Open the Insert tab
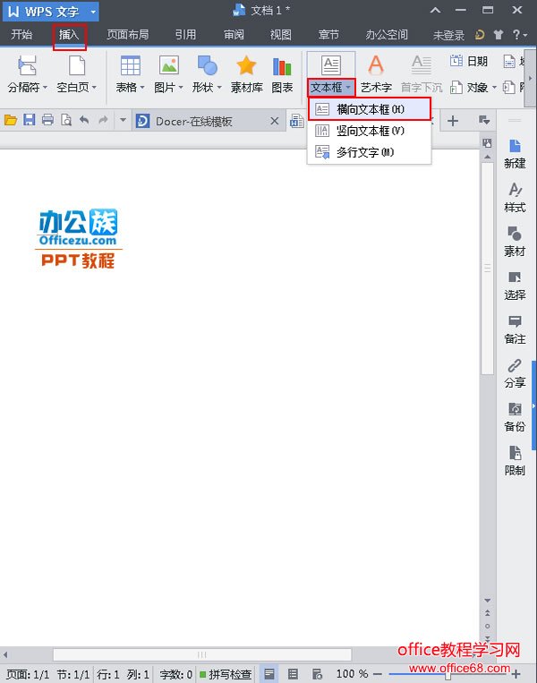Image resolution: width=537 pixels, height=683 pixels. coord(69,34)
